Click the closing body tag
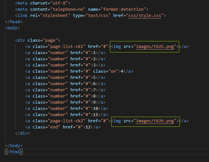 (14, 145)
